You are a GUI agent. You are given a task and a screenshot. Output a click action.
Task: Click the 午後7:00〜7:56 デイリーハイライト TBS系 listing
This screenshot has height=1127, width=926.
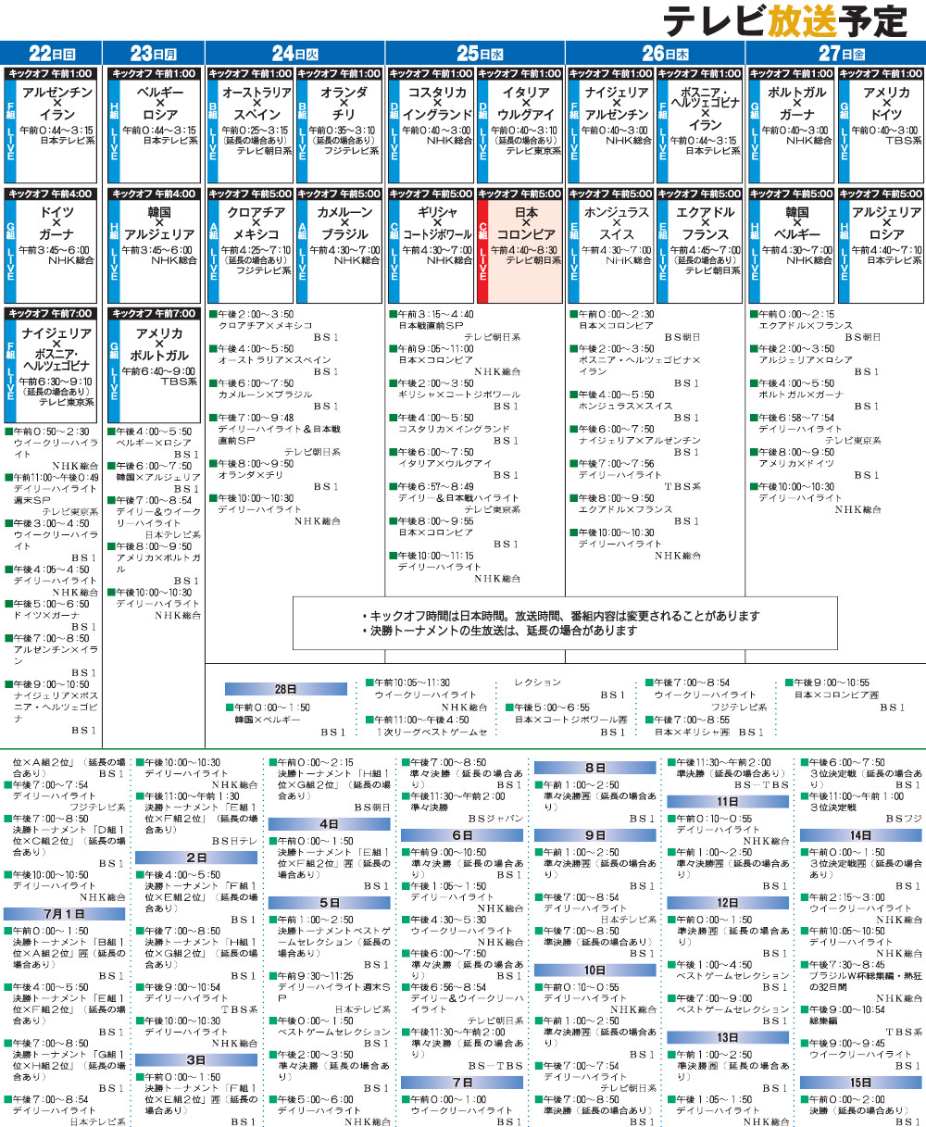point(634,474)
